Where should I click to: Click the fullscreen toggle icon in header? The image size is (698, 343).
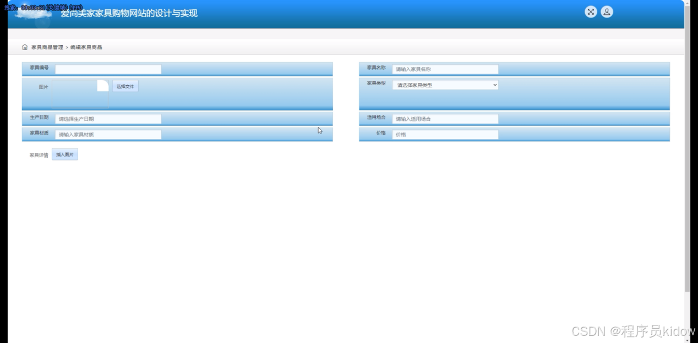(x=591, y=12)
